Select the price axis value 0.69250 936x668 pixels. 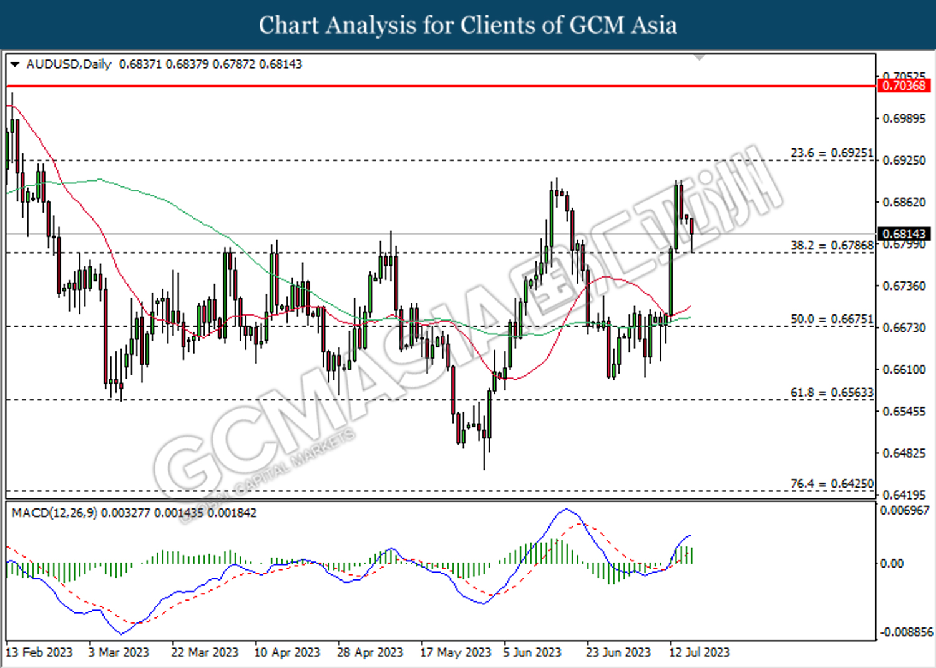coord(904,160)
